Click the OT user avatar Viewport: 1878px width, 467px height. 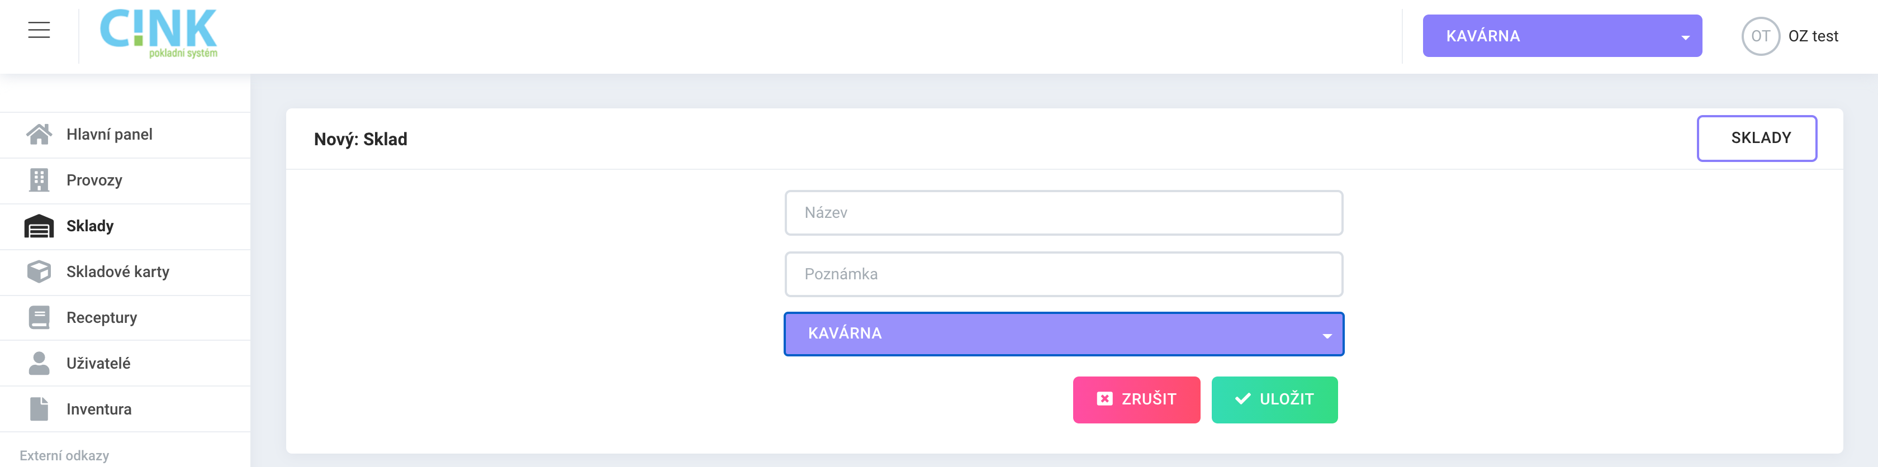click(1761, 36)
